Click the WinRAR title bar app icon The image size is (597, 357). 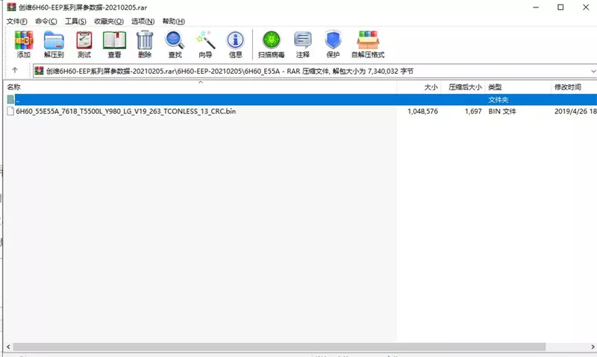(11, 7)
